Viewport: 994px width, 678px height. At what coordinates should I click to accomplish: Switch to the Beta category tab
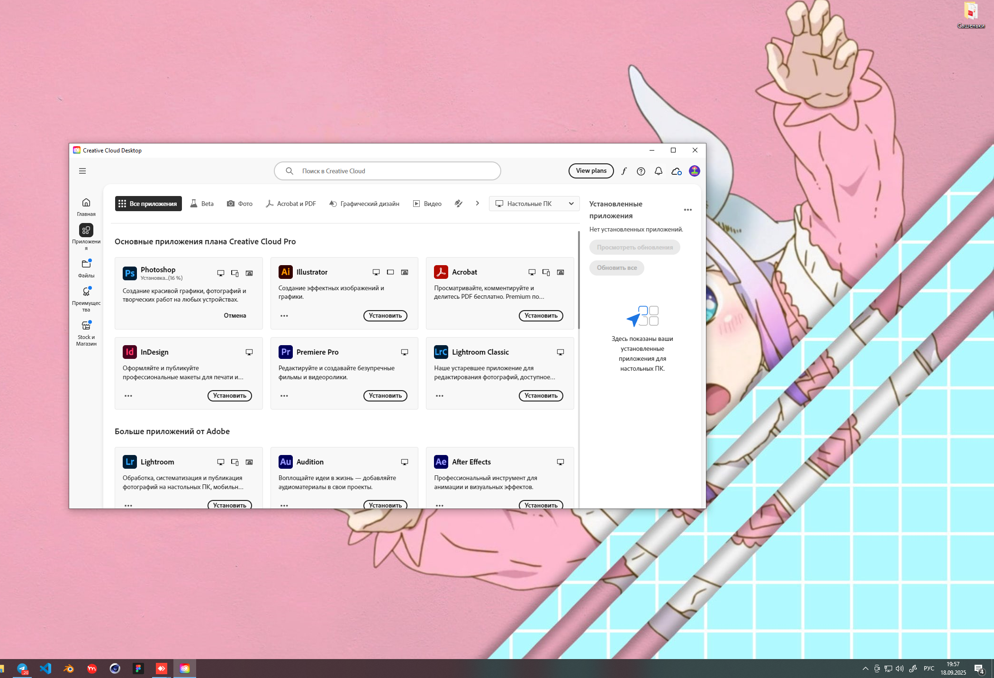pos(202,204)
